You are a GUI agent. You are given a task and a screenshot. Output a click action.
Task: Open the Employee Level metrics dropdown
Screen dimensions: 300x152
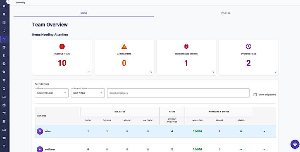point(52,93)
